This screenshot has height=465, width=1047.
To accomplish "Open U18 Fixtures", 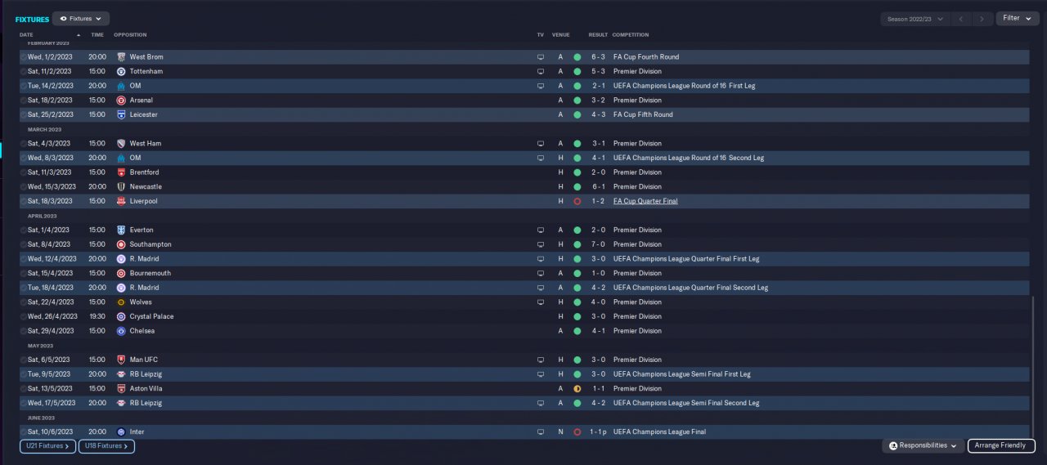I will coord(106,446).
